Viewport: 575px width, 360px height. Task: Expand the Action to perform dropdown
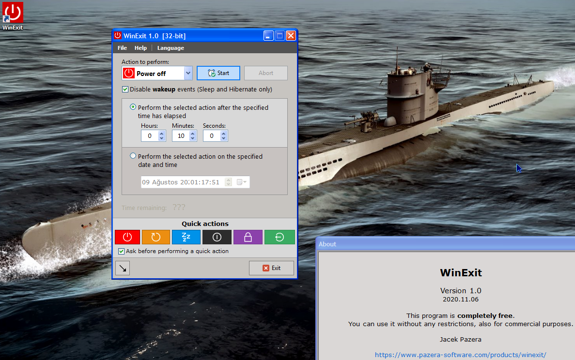click(x=188, y=73)
